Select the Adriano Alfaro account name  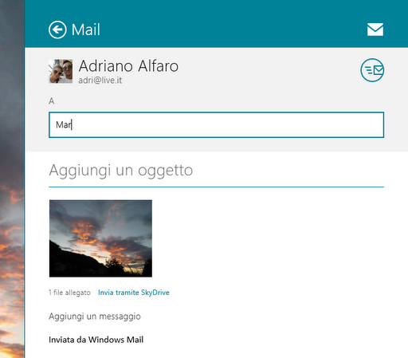[x=128, y=66]
